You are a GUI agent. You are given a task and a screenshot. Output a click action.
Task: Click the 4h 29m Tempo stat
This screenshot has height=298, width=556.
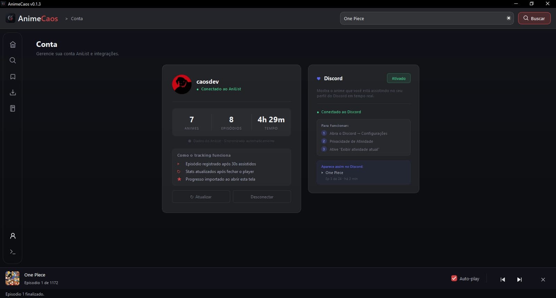(x=271, y=123)
